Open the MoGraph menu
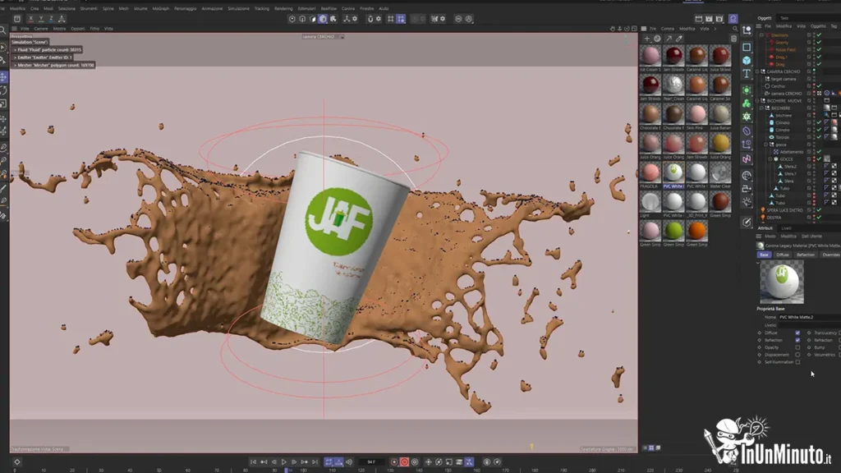 [x=160, y=8]
